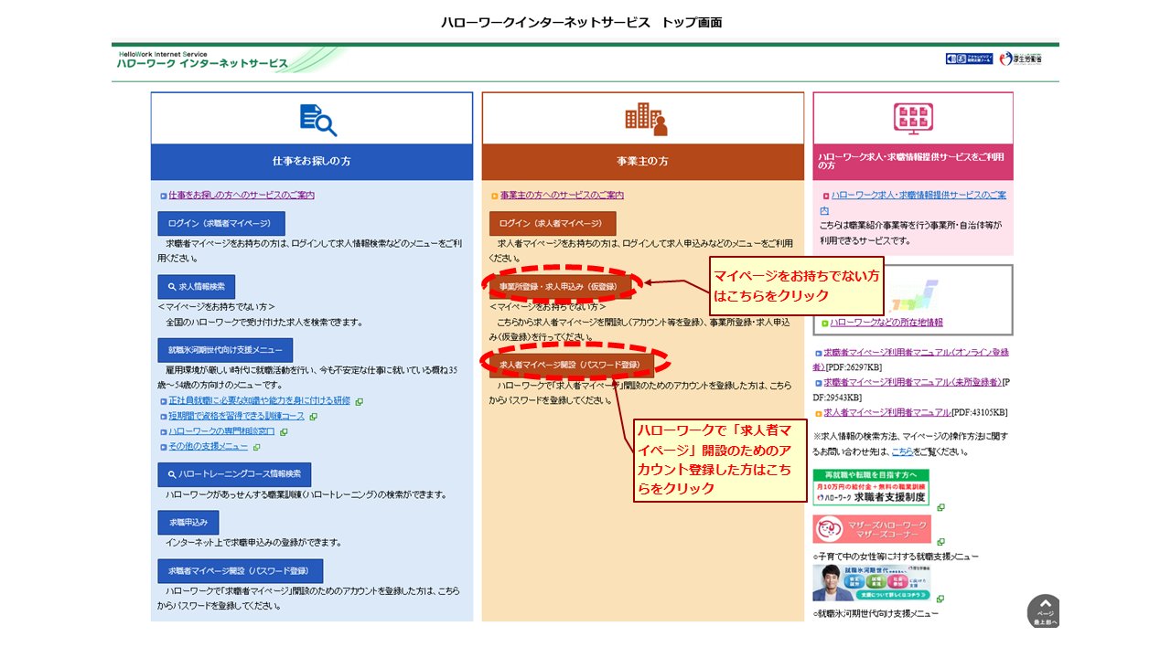The height and width of the screenshot is (658, 1171).
Task: Click the external-link icon after 訓練コース link
Action: (314, 417)
